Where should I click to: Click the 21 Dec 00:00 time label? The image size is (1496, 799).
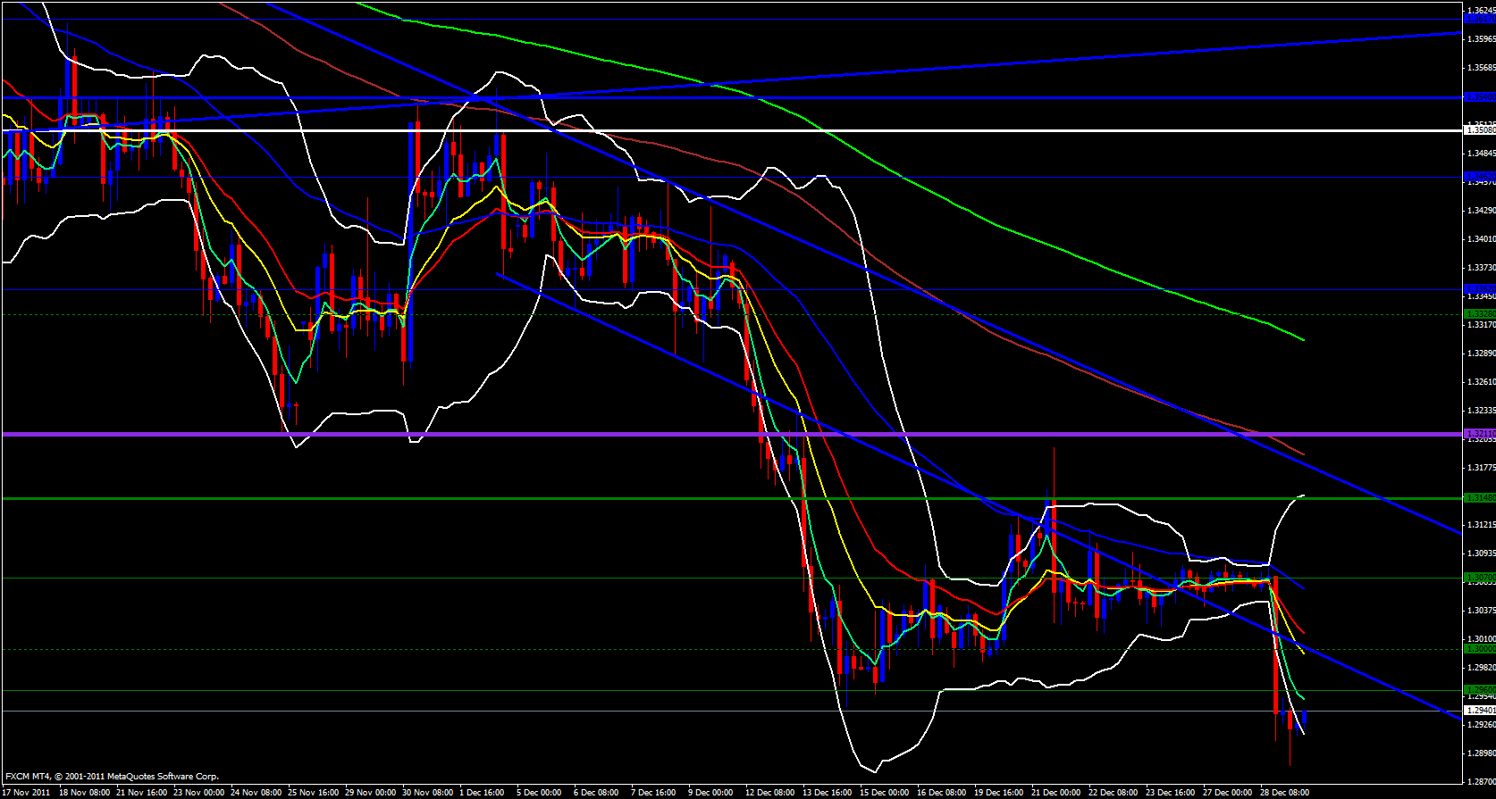1055,793
